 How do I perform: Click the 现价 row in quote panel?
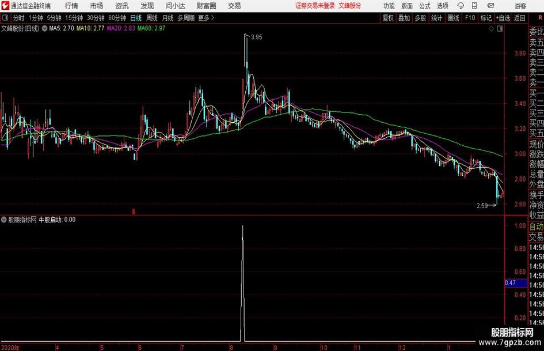point(537,144)
